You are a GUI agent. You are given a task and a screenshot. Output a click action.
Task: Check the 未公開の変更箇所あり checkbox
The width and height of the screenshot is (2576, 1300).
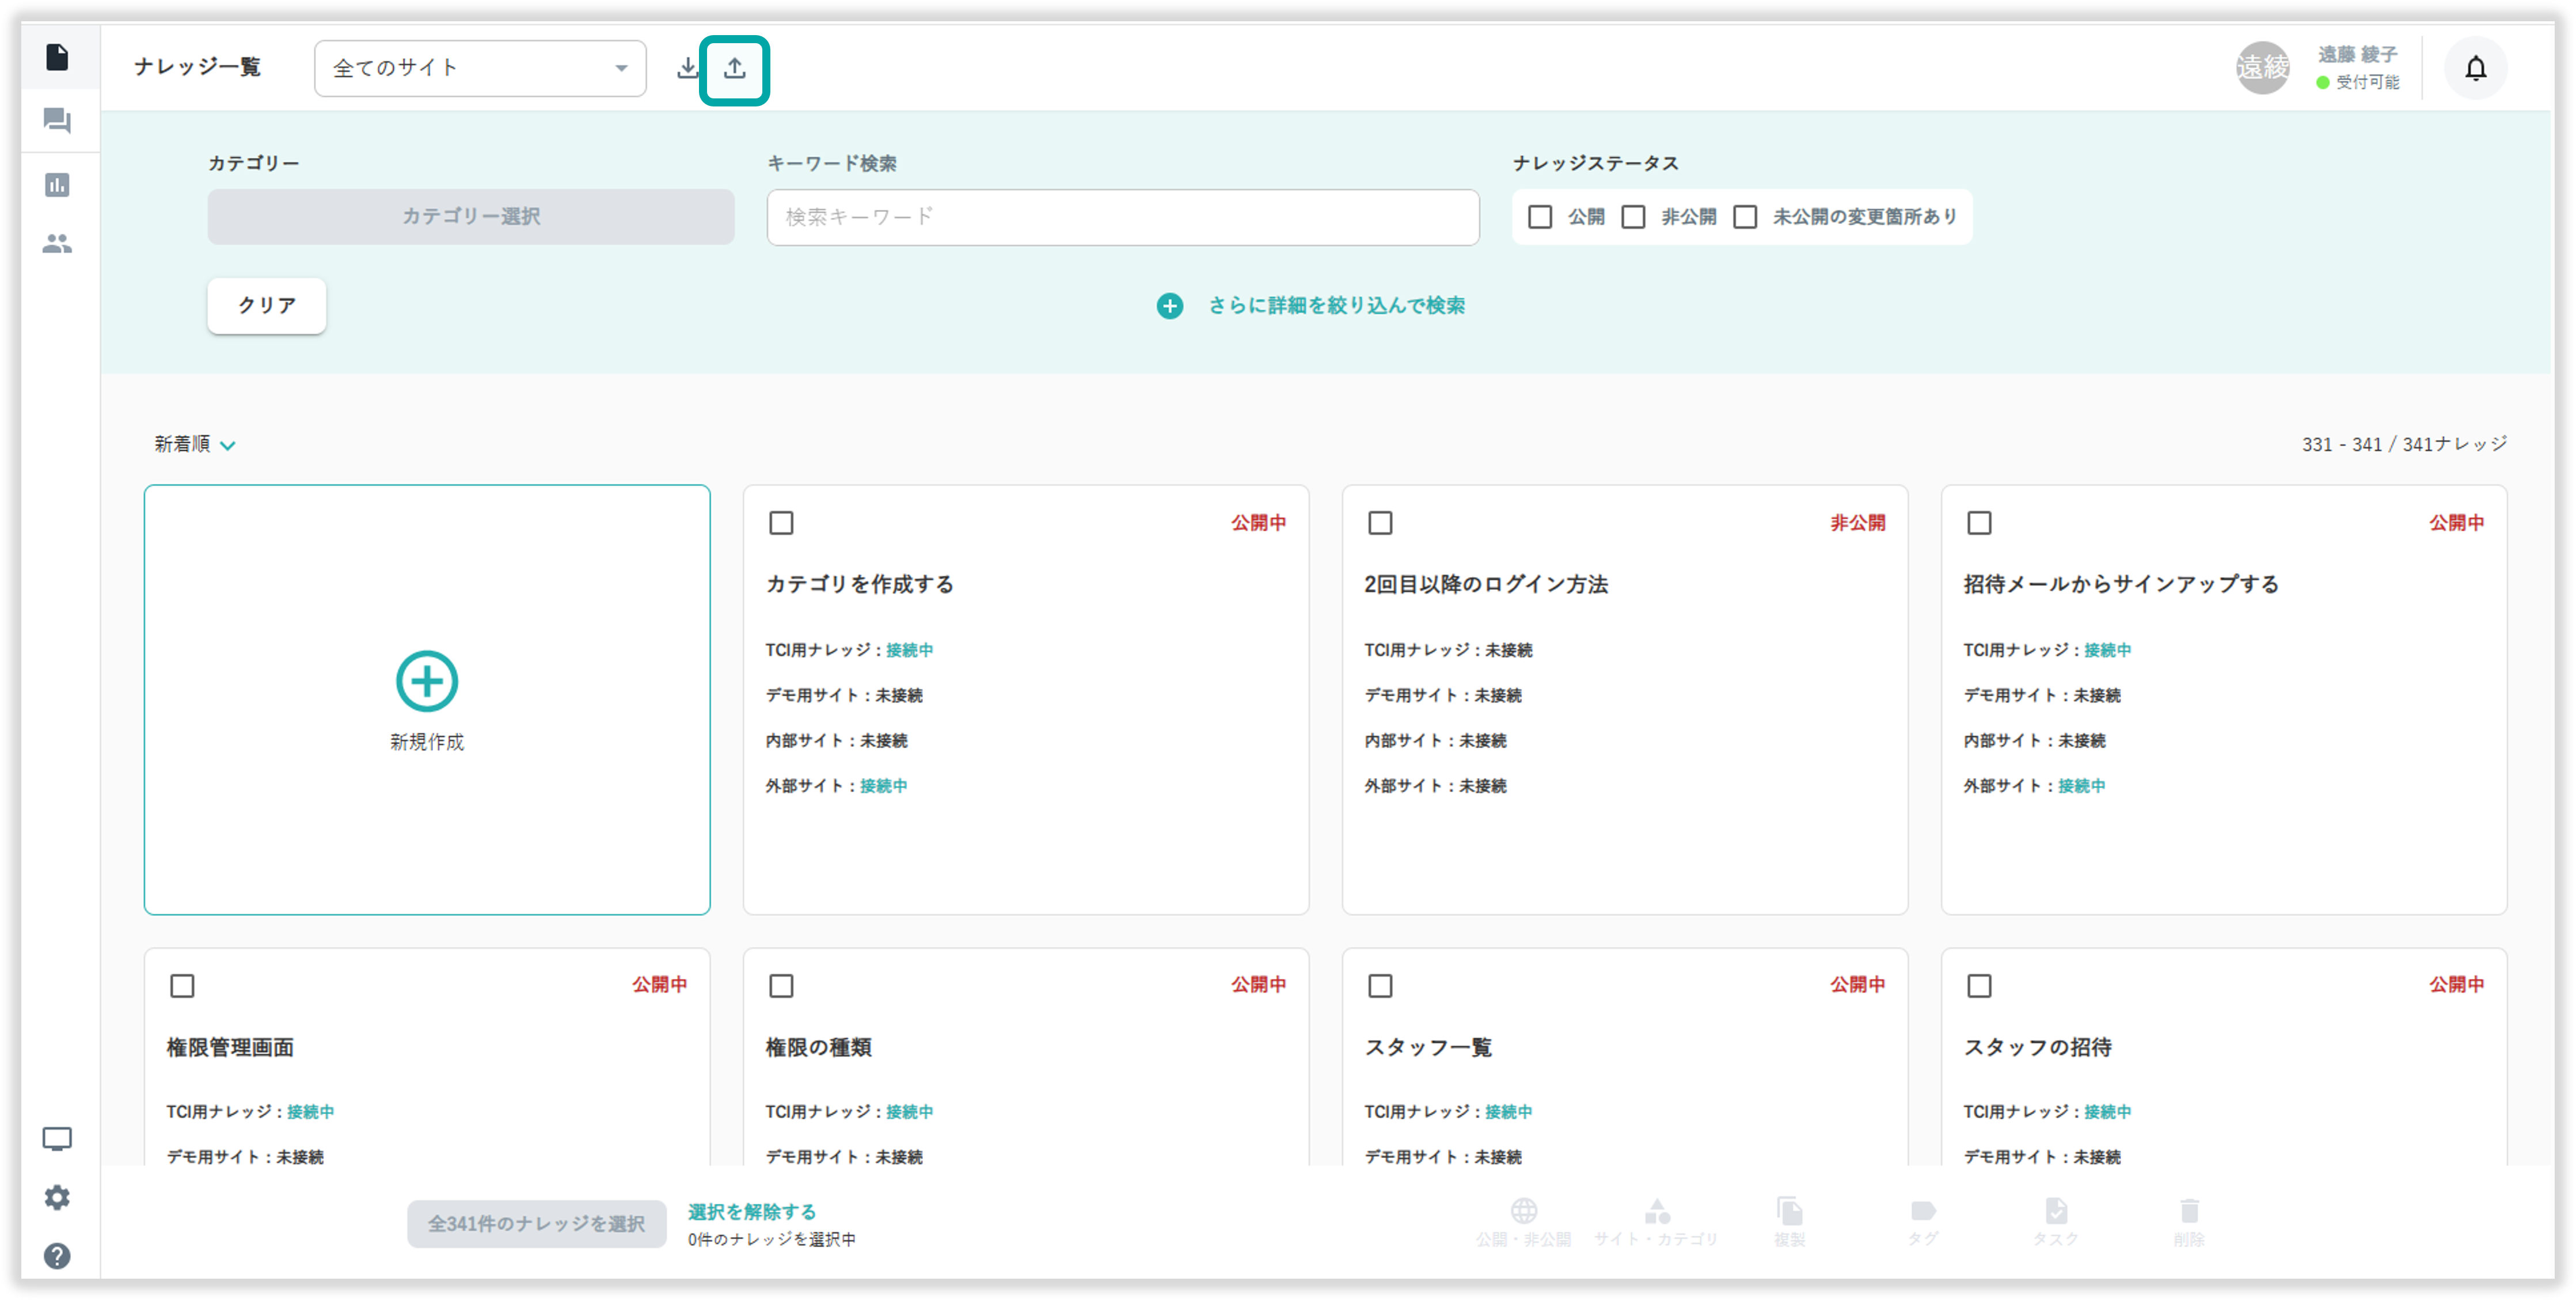1745,217
